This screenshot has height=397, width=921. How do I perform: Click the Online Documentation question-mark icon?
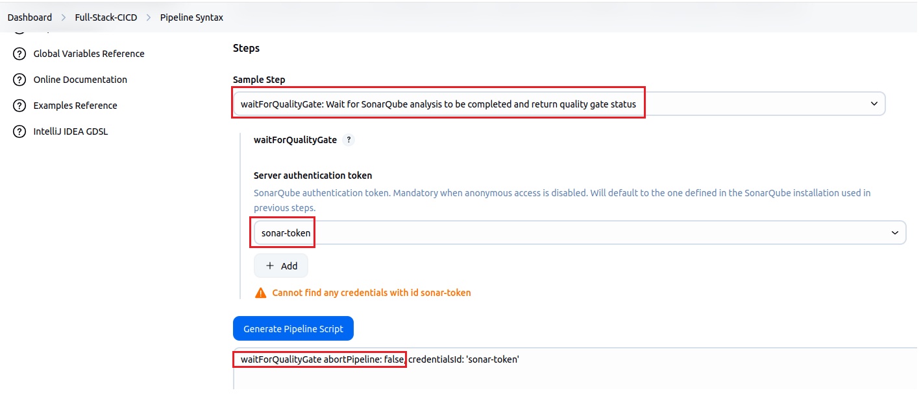point(19,80)
